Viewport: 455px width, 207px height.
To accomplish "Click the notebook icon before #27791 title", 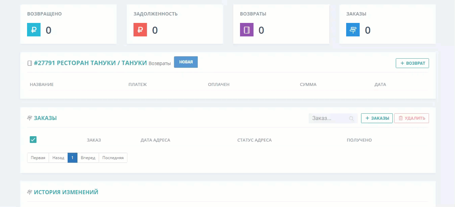I will coord(29,63).
